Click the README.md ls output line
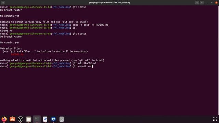219x123 pixels. 6,31
